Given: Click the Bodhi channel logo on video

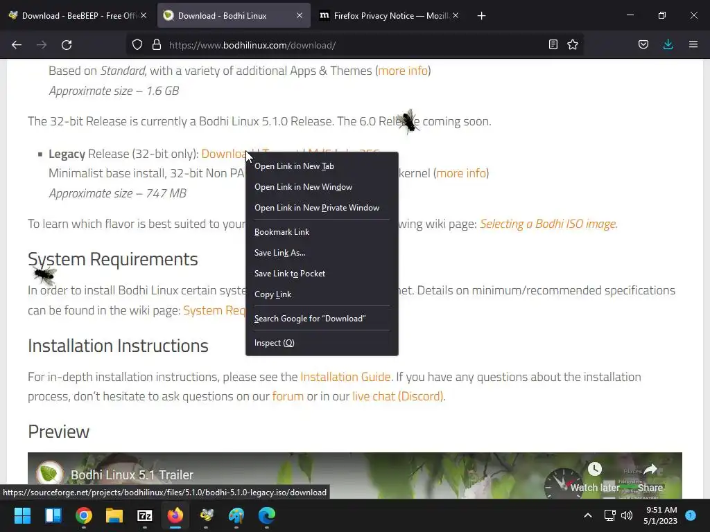Looking at the screenshot, I should click(x=49, y=474).
